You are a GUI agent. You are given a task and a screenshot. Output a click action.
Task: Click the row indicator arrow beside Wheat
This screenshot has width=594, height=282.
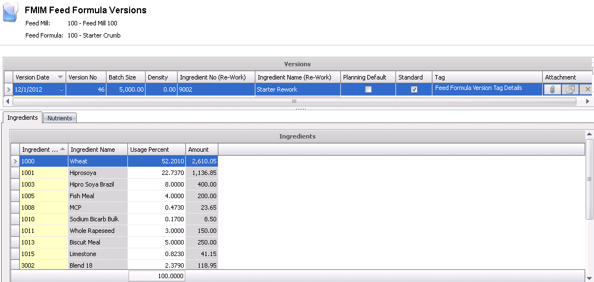pos(15,161)
